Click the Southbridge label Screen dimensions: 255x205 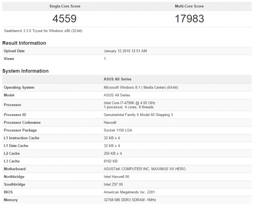pyautogui.click(x=15, y=184)
